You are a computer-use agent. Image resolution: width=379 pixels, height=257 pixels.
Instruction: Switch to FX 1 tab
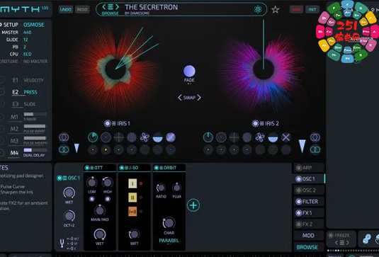tap(308, 213)
